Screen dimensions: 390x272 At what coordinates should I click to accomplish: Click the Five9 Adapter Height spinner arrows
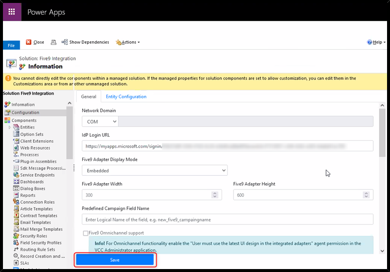(x=366, y=195)
